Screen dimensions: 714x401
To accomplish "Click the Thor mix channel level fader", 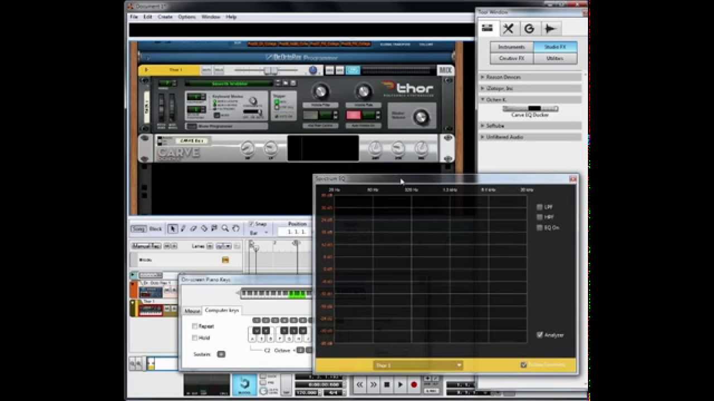I will pyautogui.click(x=271, y=70).
